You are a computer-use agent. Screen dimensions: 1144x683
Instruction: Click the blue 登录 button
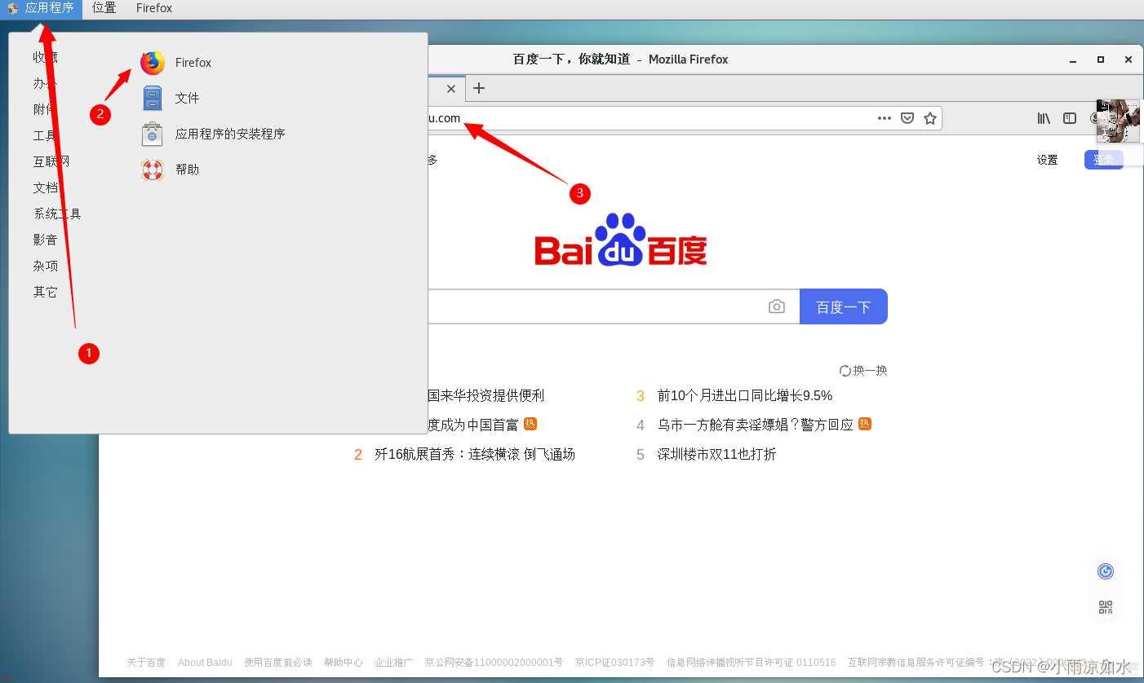point(1104,160)
